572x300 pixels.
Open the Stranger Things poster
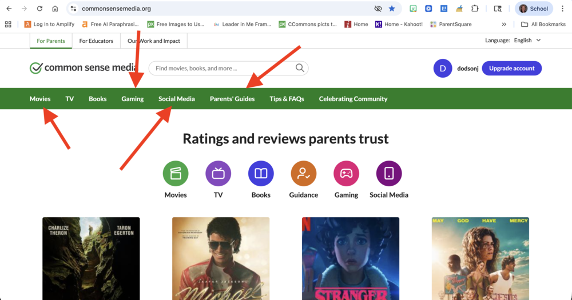click(351, 258)
